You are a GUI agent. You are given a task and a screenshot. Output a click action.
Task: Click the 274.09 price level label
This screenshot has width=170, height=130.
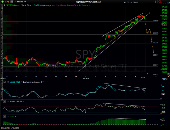point(156,20)
